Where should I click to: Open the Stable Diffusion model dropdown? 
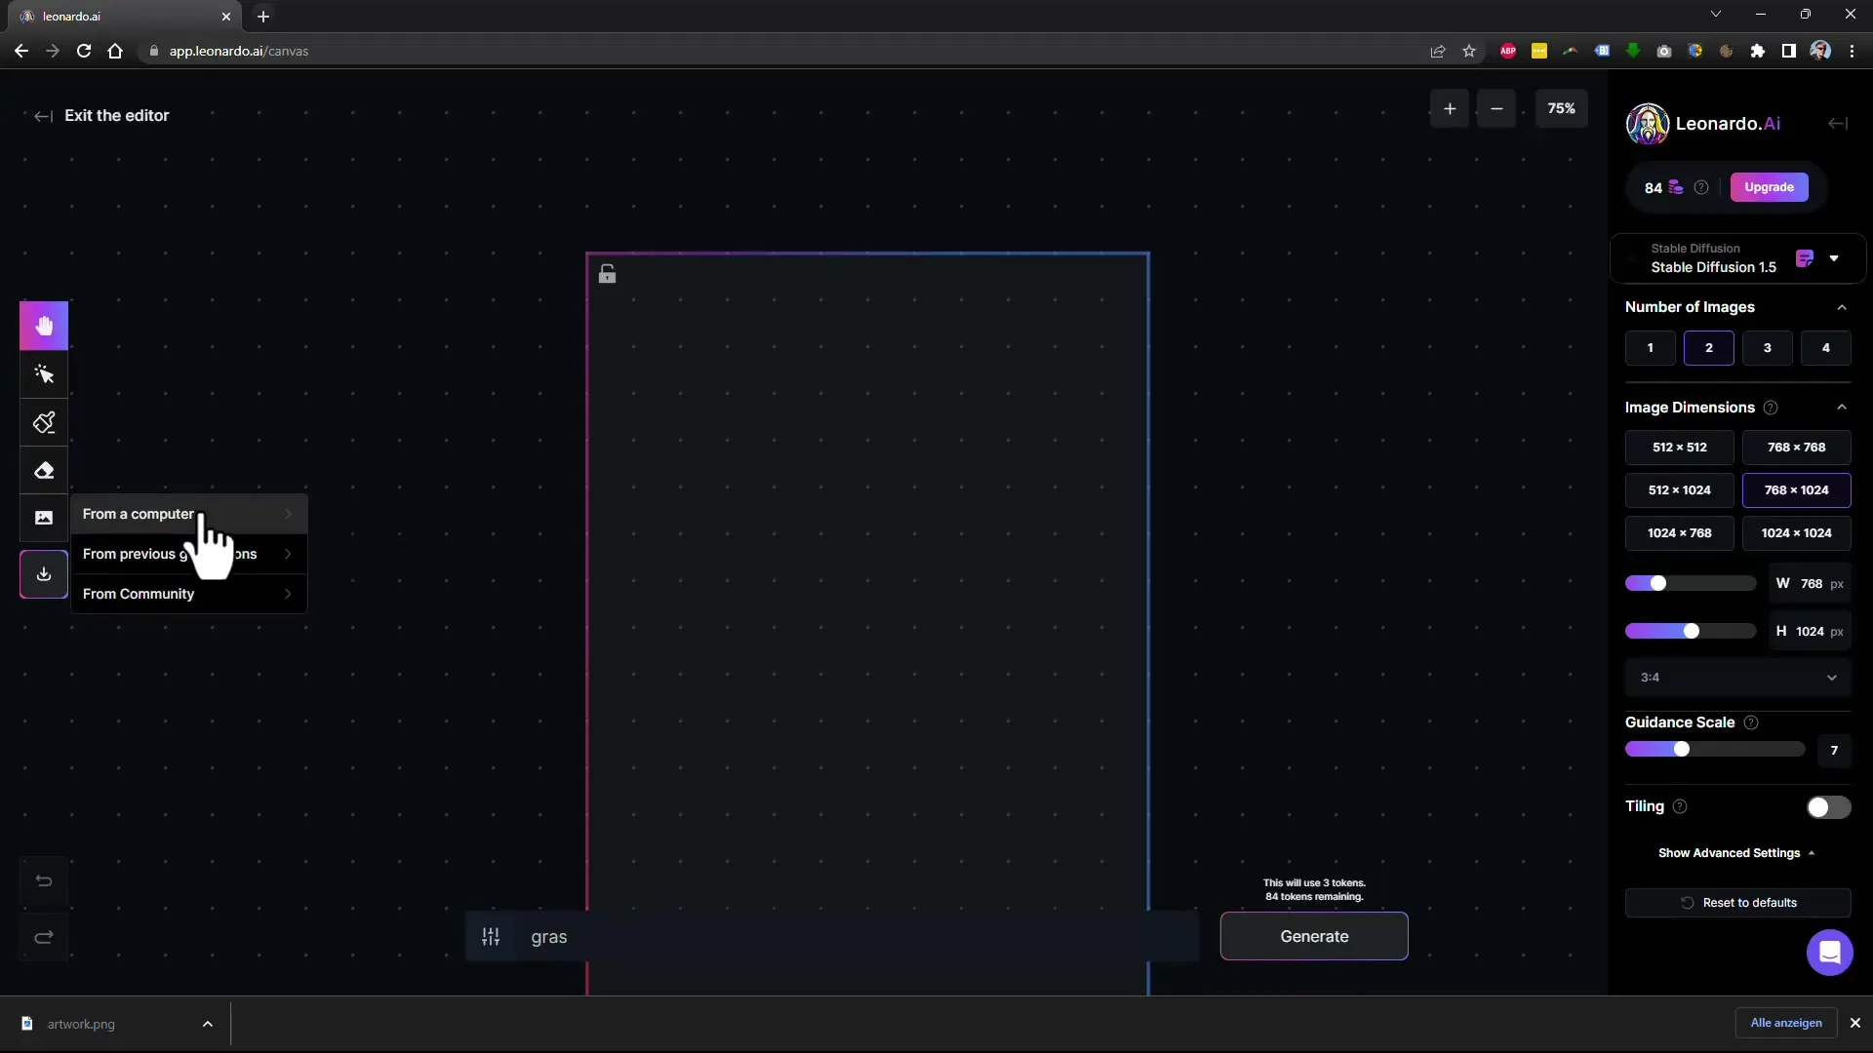click(x=1840, y=257)
